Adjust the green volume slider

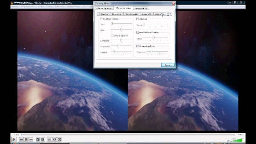(237, 140)
